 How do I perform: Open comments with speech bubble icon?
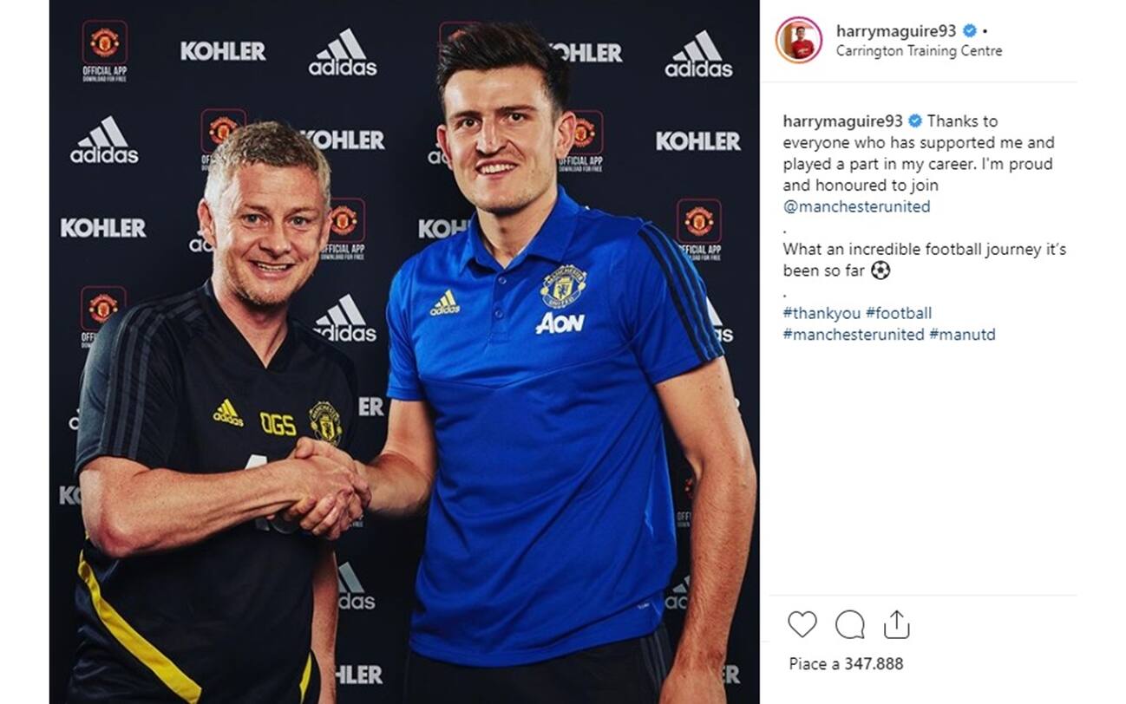coord(849,624)
